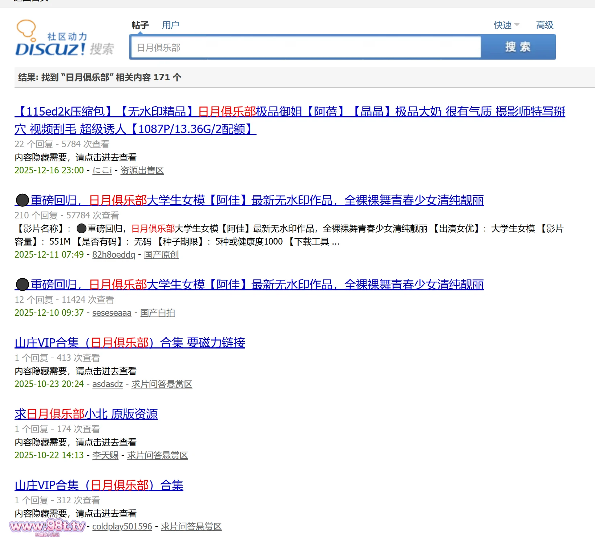Open the 求日月俱乐部小北 原版资源 post

point(86,414)
